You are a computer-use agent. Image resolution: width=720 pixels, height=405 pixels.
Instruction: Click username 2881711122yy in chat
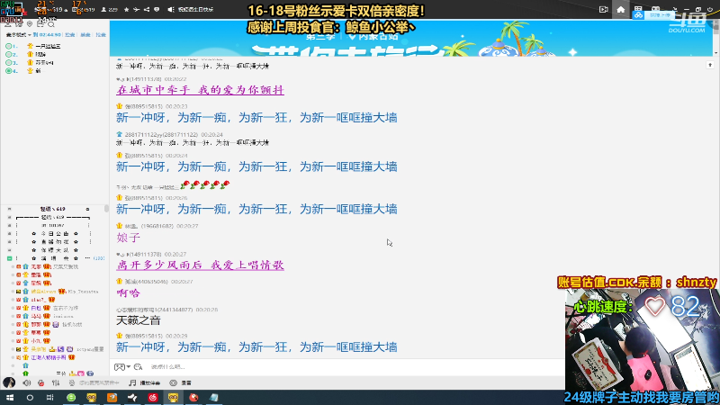pyautogui.click(x=161, y=134)
